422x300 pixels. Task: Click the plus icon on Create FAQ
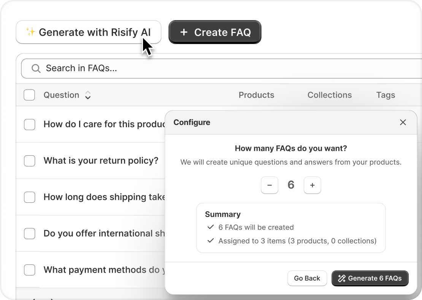(184, 32)
